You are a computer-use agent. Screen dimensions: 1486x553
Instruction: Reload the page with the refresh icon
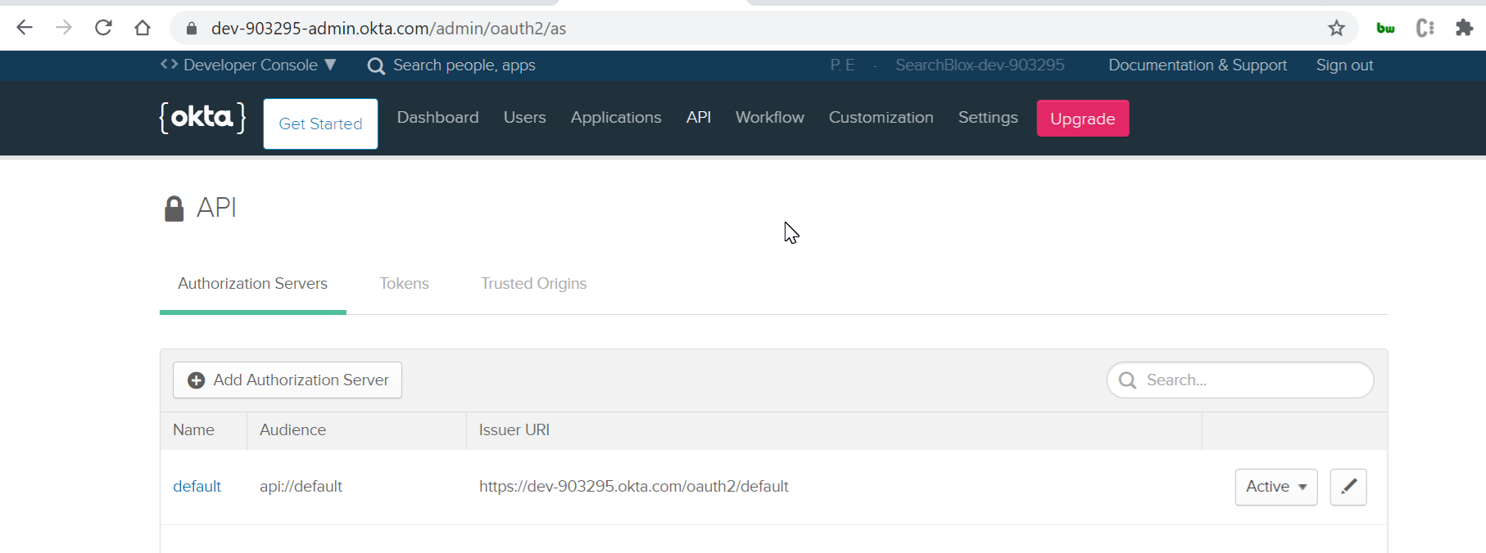pyautogui.click(x=103, y=28)
